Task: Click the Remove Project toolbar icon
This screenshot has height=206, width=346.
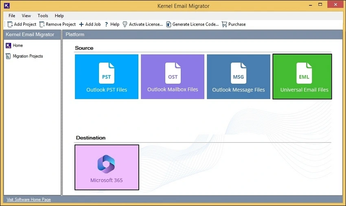Action: [x=42, y=24]
